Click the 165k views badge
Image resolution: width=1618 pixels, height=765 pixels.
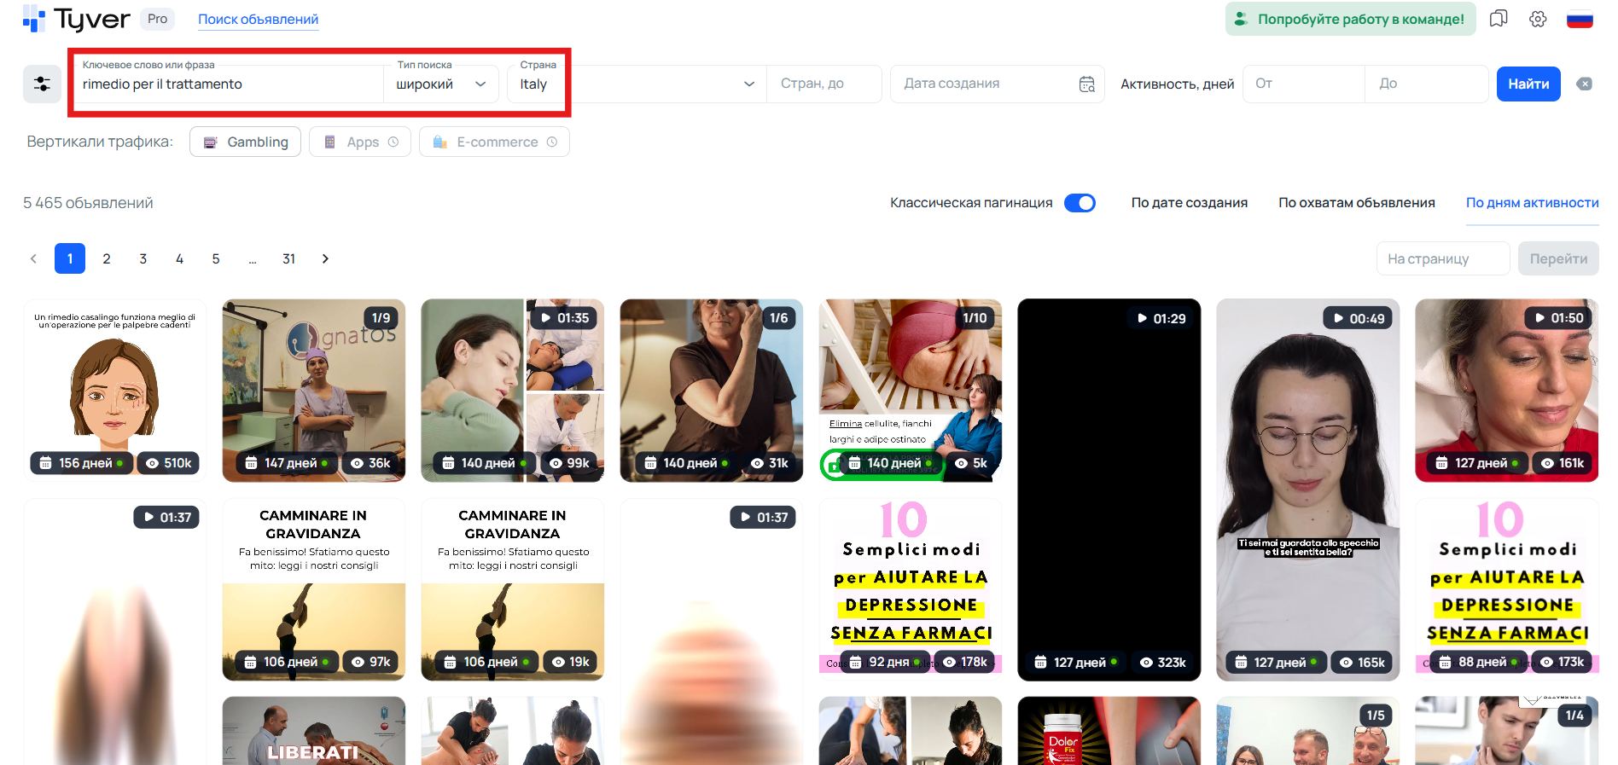tap(1362, 663)
